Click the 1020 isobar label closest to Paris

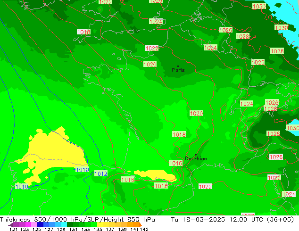click(x=150, y=64)
